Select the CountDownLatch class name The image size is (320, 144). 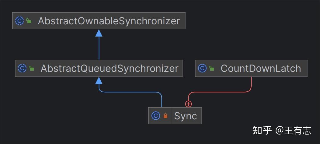[260, 68]
